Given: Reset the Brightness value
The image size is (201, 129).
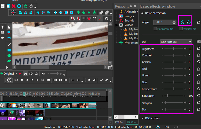Looking at the screenshot, I should click(x=198, y=48).
